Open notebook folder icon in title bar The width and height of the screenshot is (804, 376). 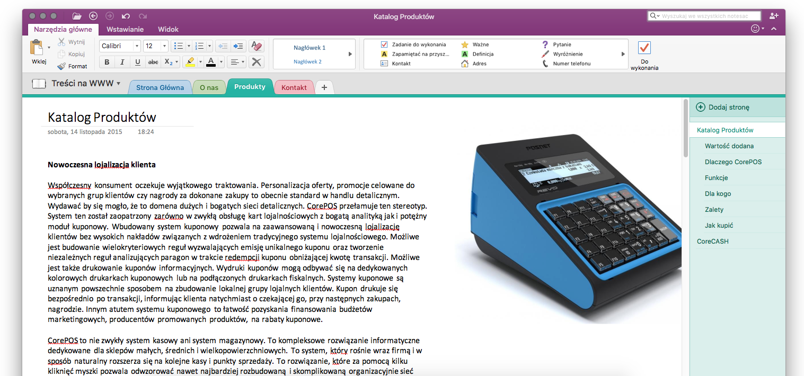(x=77, y=16)
